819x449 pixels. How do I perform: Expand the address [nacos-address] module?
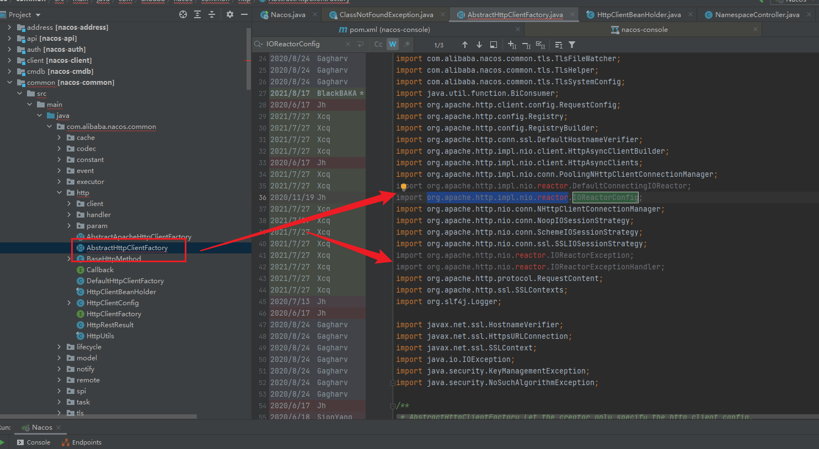(x=9, y=27)
